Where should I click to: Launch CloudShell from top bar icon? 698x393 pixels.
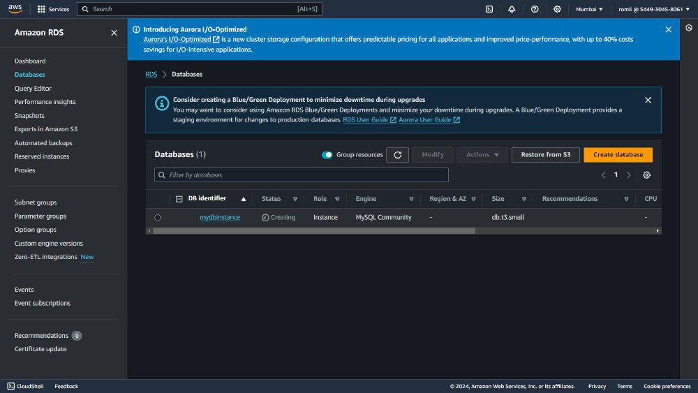pos(489,9)
